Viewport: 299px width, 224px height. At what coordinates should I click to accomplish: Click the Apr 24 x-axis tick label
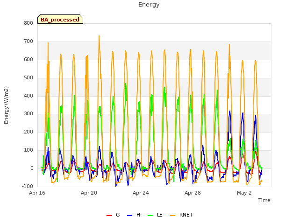pyautogui.click(x=141, y=193)
